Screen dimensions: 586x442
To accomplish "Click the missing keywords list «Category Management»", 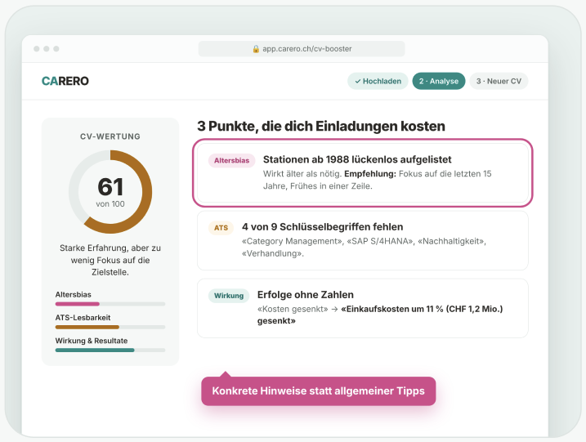I will pos(364,247).
